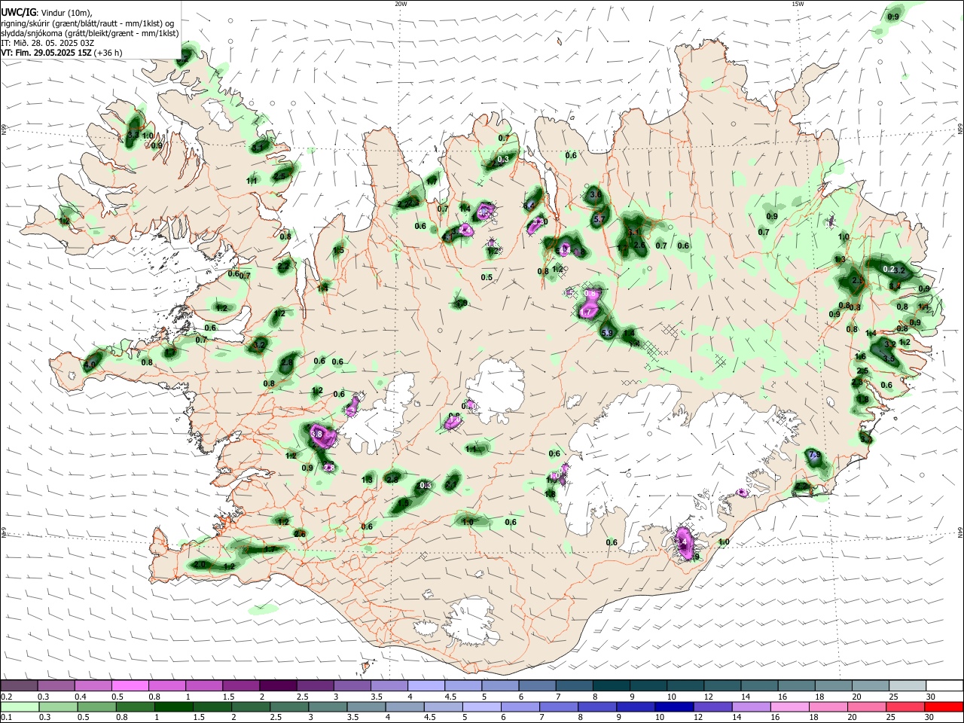
Task: Pick the teal-gray 14–16 swatch, upper legend row
Action: pos(759,686)
